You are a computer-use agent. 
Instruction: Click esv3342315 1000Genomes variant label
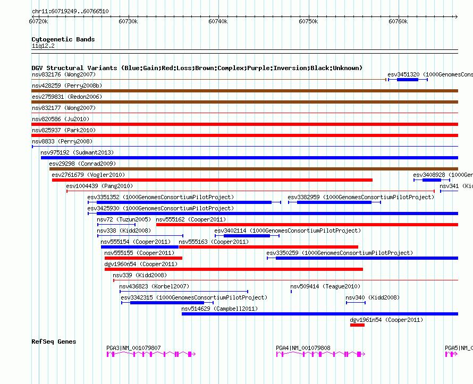(194, 297)
